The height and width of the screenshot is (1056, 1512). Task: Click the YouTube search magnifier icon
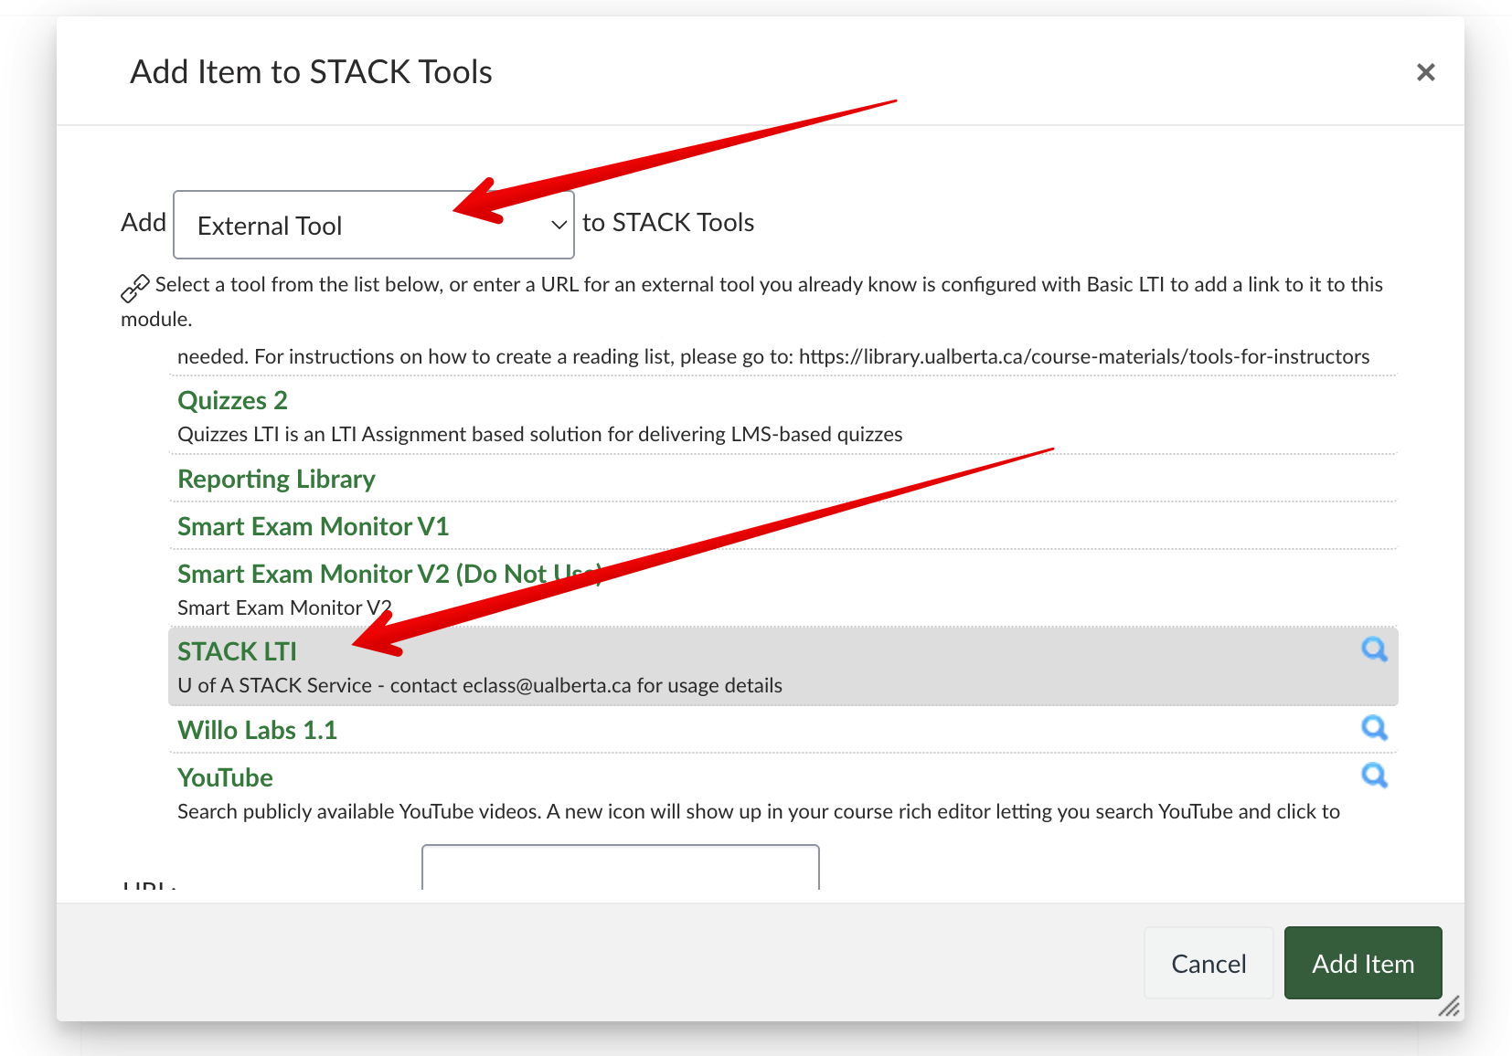click(1374, 776)
